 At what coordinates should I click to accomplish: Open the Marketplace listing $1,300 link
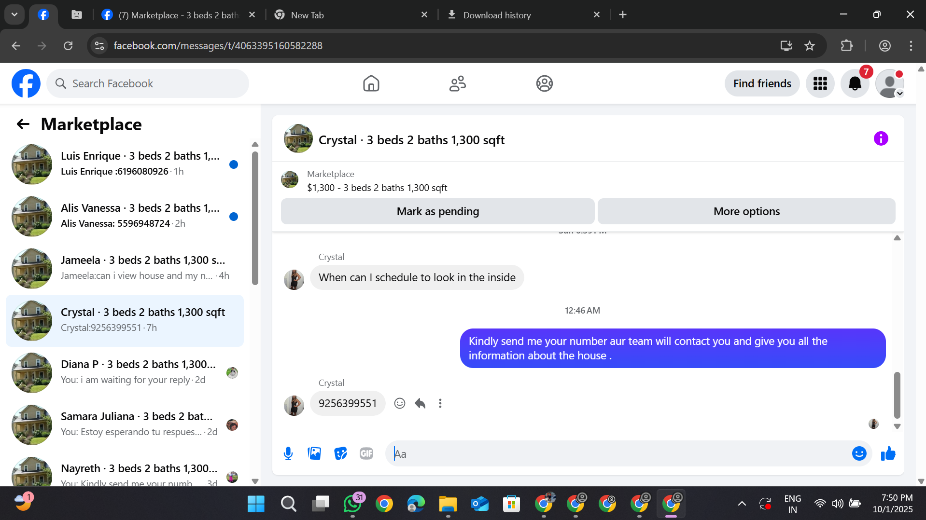tap(377, 188)
